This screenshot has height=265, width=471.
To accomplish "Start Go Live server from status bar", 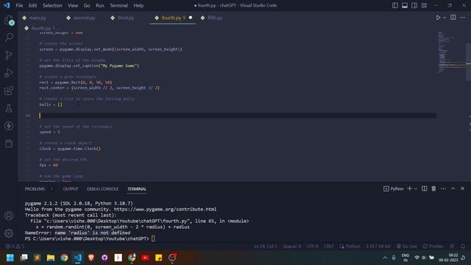I will pos(406,247).
